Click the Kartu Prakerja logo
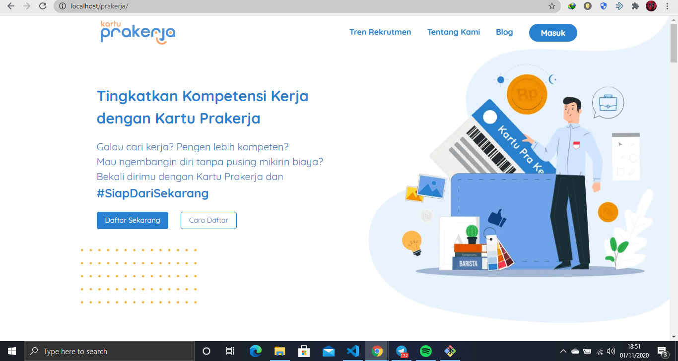Viewport: 678px width, 361px height. pyautogui.click(x=138, y=32)
